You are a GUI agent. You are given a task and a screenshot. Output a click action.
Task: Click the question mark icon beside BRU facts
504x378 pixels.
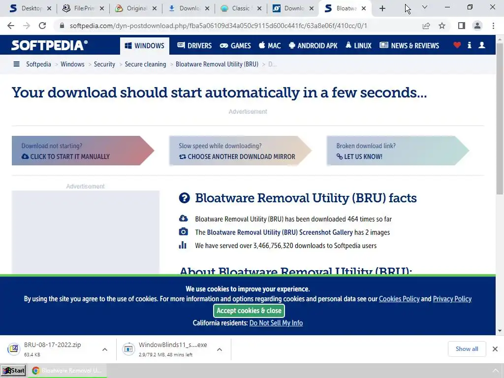coord(184,198)
